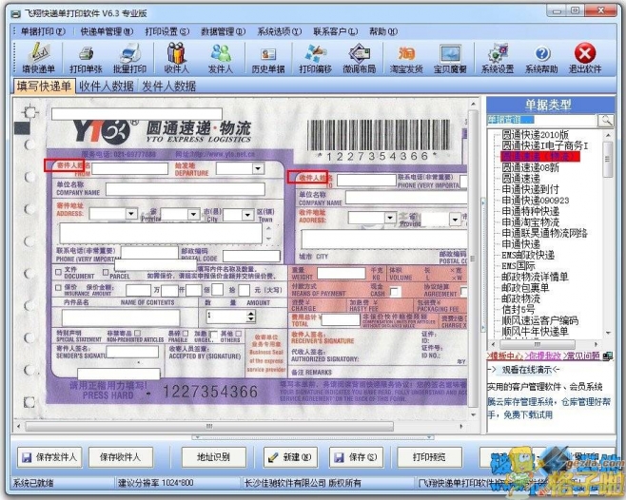
Task: Select 圆通快递2010版 in the template list
Action: coord(535,135)
